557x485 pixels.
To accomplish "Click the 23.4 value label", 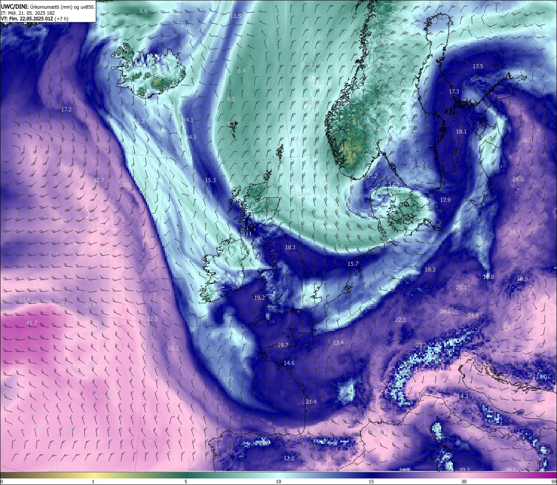I will coord(338,343).
